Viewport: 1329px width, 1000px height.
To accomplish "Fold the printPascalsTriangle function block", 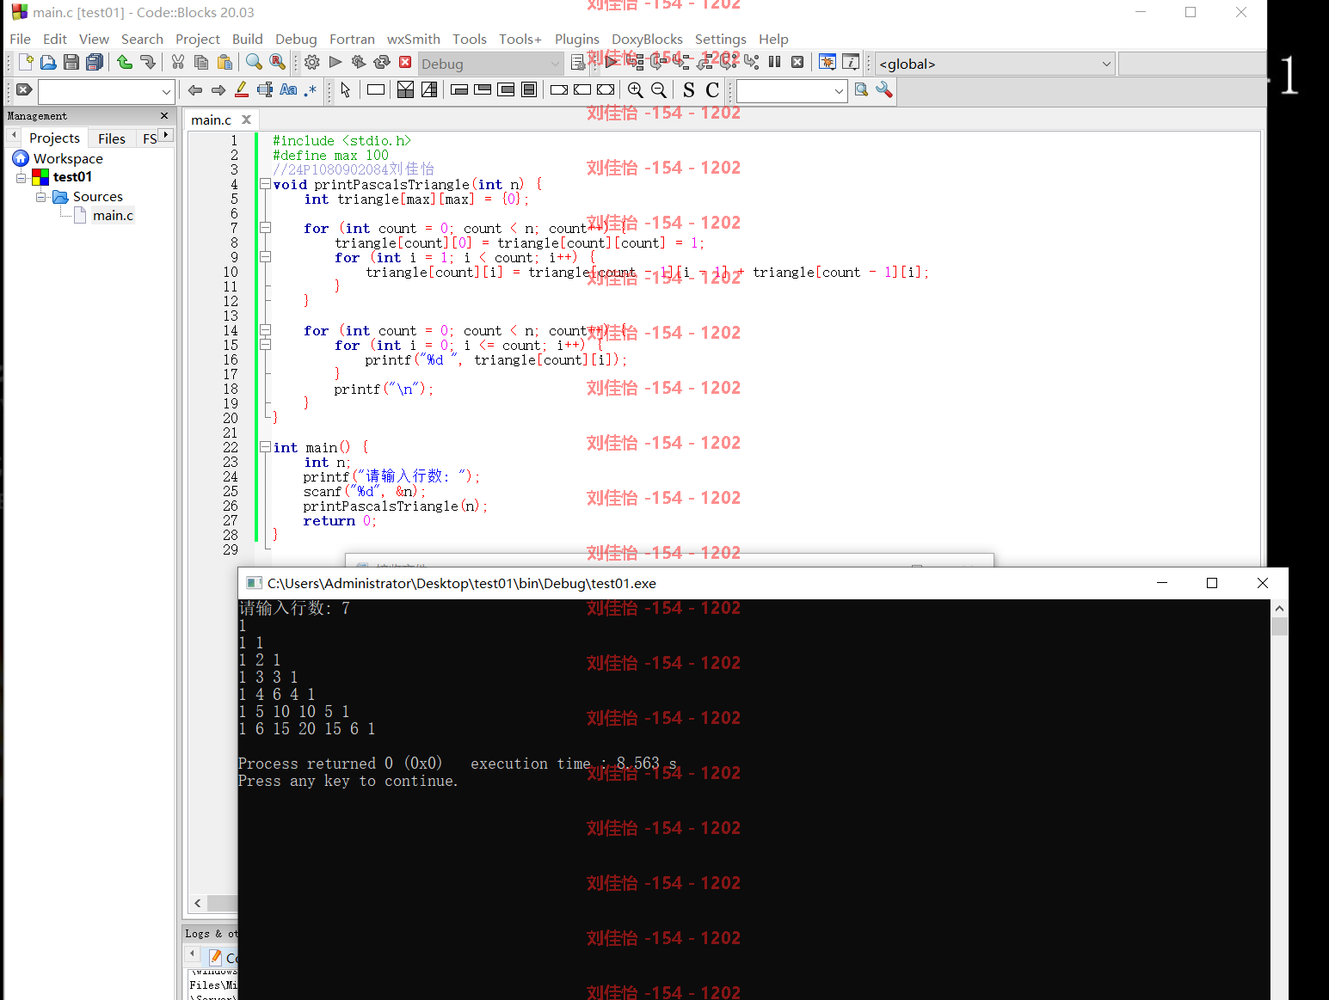I will point(266,184).
